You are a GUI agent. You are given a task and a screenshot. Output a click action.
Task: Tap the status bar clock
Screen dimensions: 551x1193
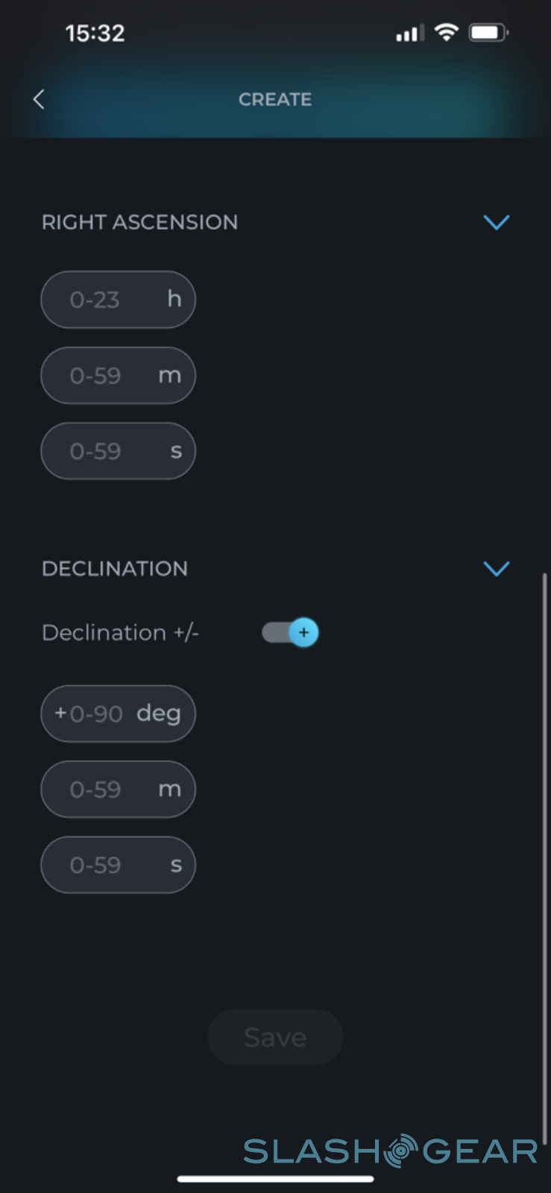click(95, 33)
